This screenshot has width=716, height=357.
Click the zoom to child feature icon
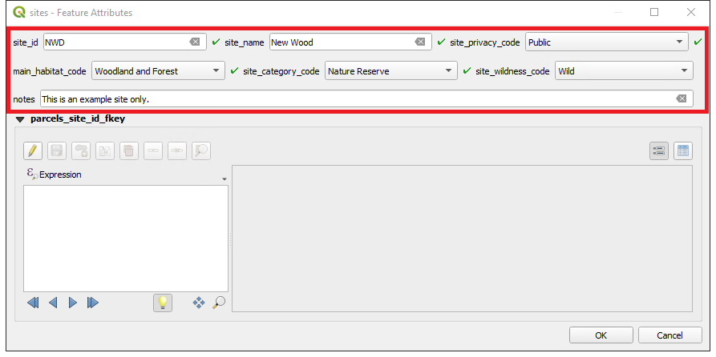201,150
